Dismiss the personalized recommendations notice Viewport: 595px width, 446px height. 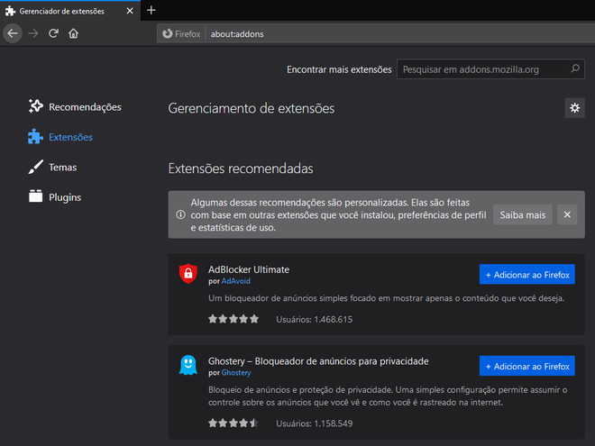(567, 214)
